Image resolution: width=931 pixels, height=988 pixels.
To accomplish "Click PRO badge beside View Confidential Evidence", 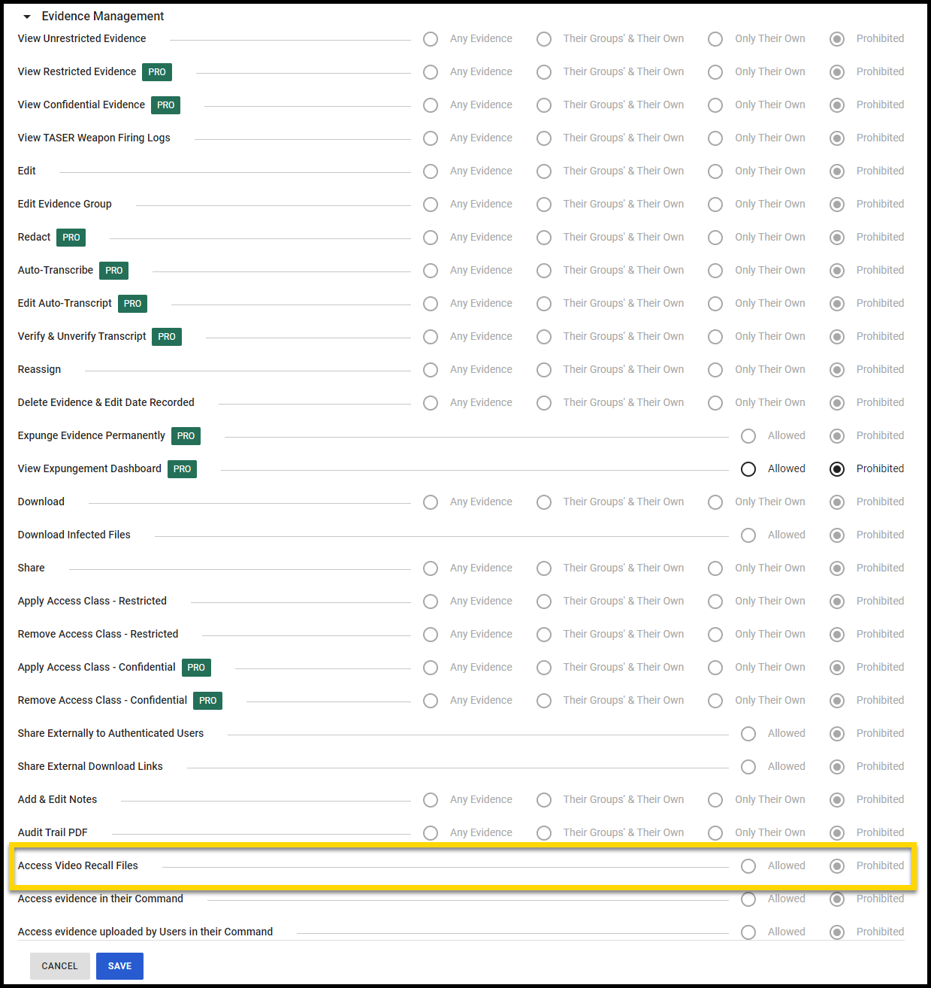I will (165, 105).
